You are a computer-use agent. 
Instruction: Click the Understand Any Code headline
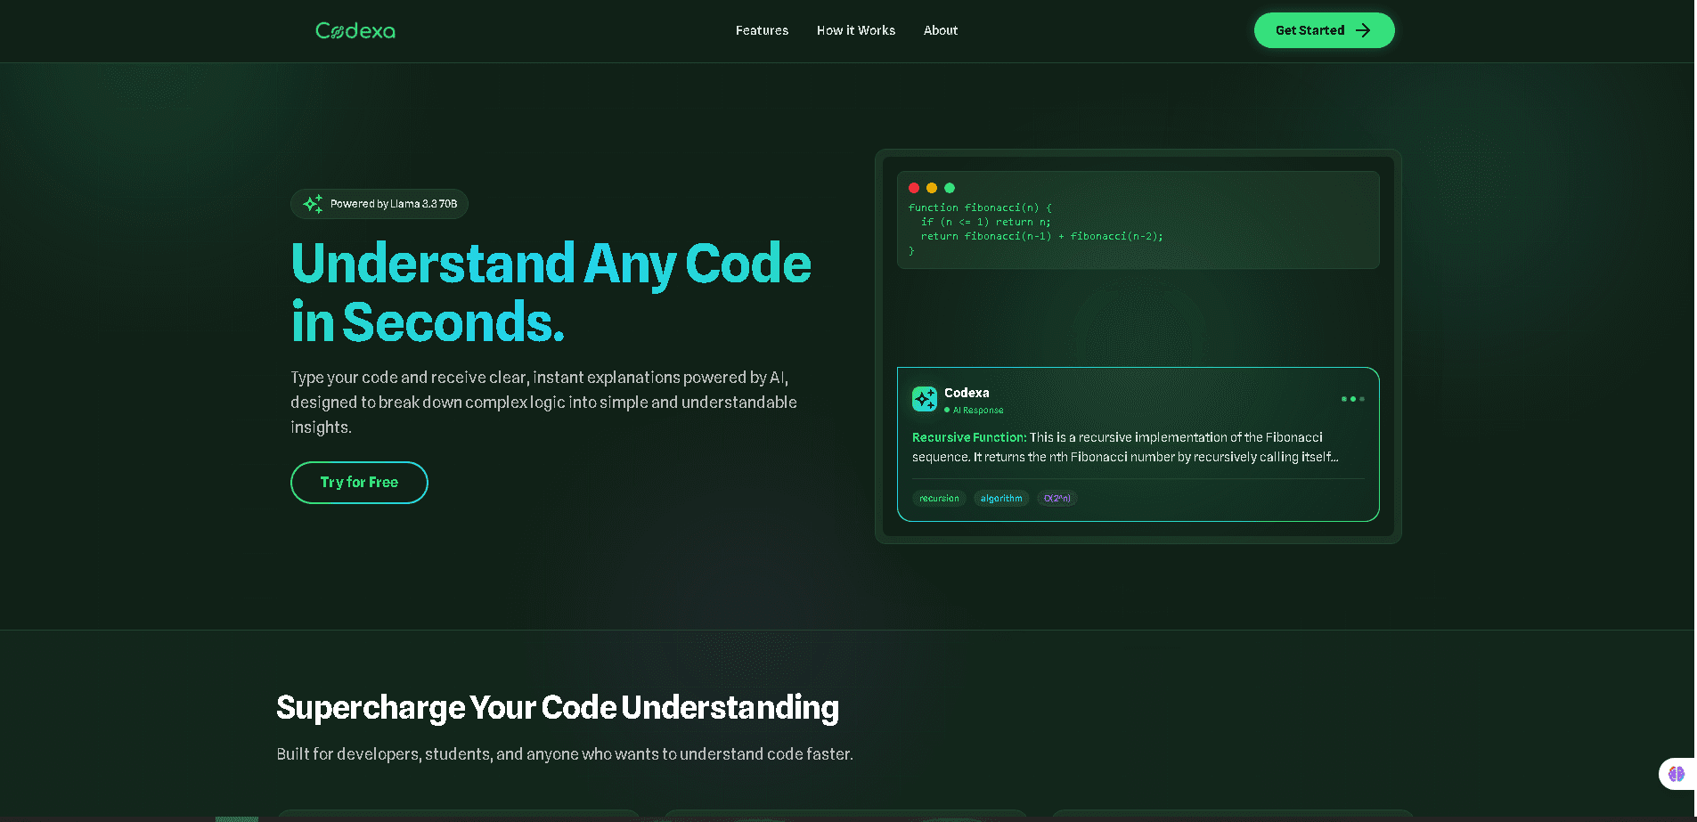(551, 292)
